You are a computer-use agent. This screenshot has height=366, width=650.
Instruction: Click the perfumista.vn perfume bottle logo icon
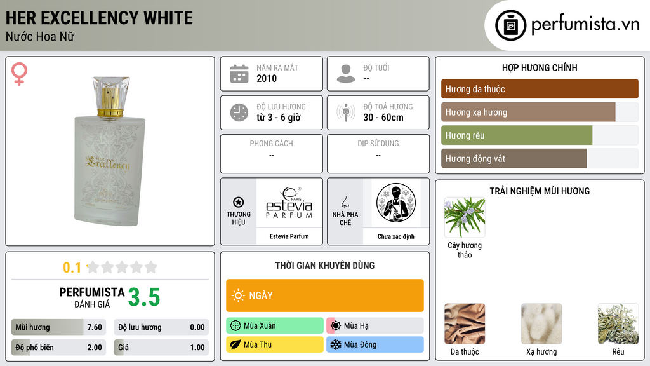tap(511, 25)
